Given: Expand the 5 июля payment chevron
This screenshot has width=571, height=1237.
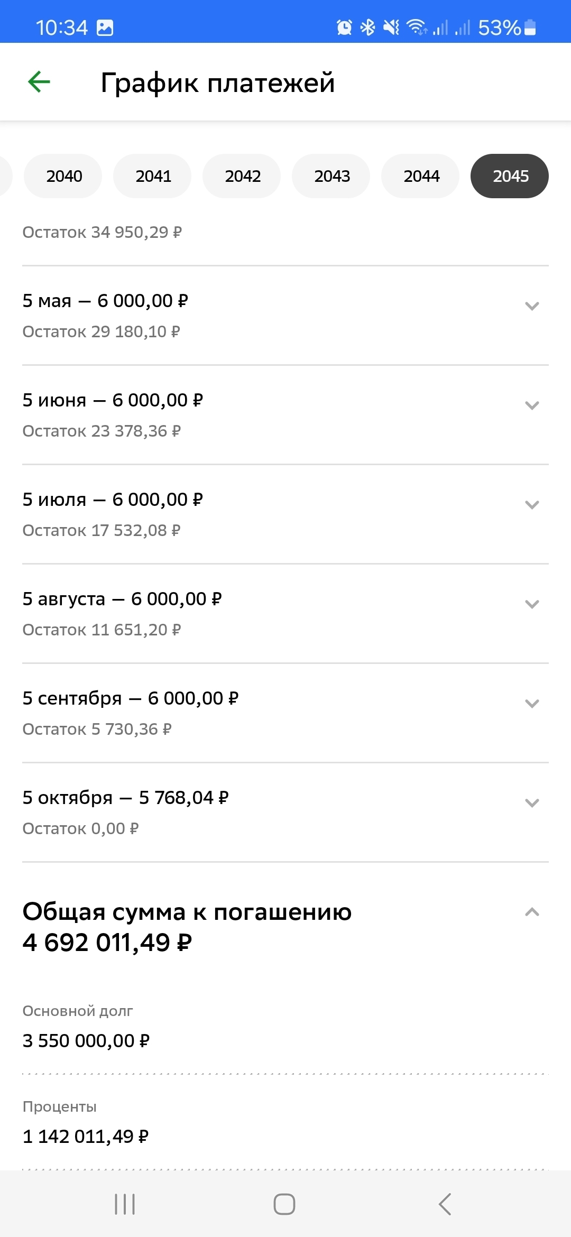Looking at the screenshot, I should (532, 505).
